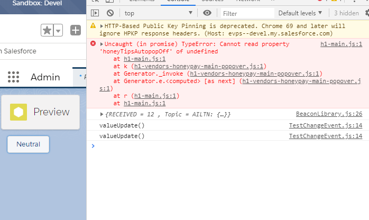Open the Salesforce App Launcher grid

point(14,77)
